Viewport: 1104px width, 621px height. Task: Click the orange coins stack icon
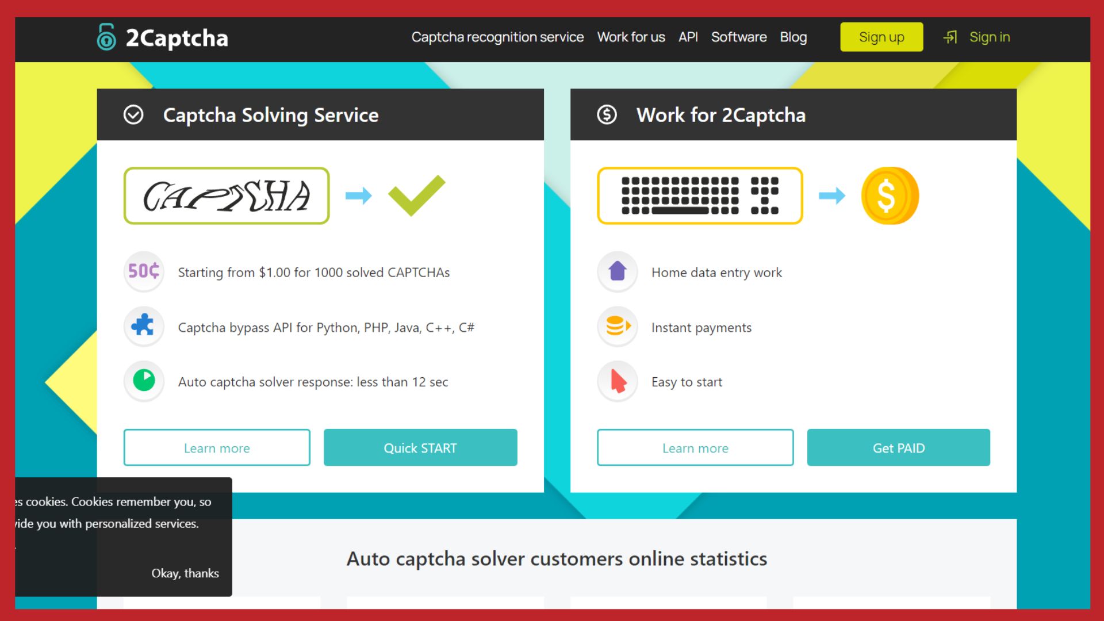[x=618, y=326]
